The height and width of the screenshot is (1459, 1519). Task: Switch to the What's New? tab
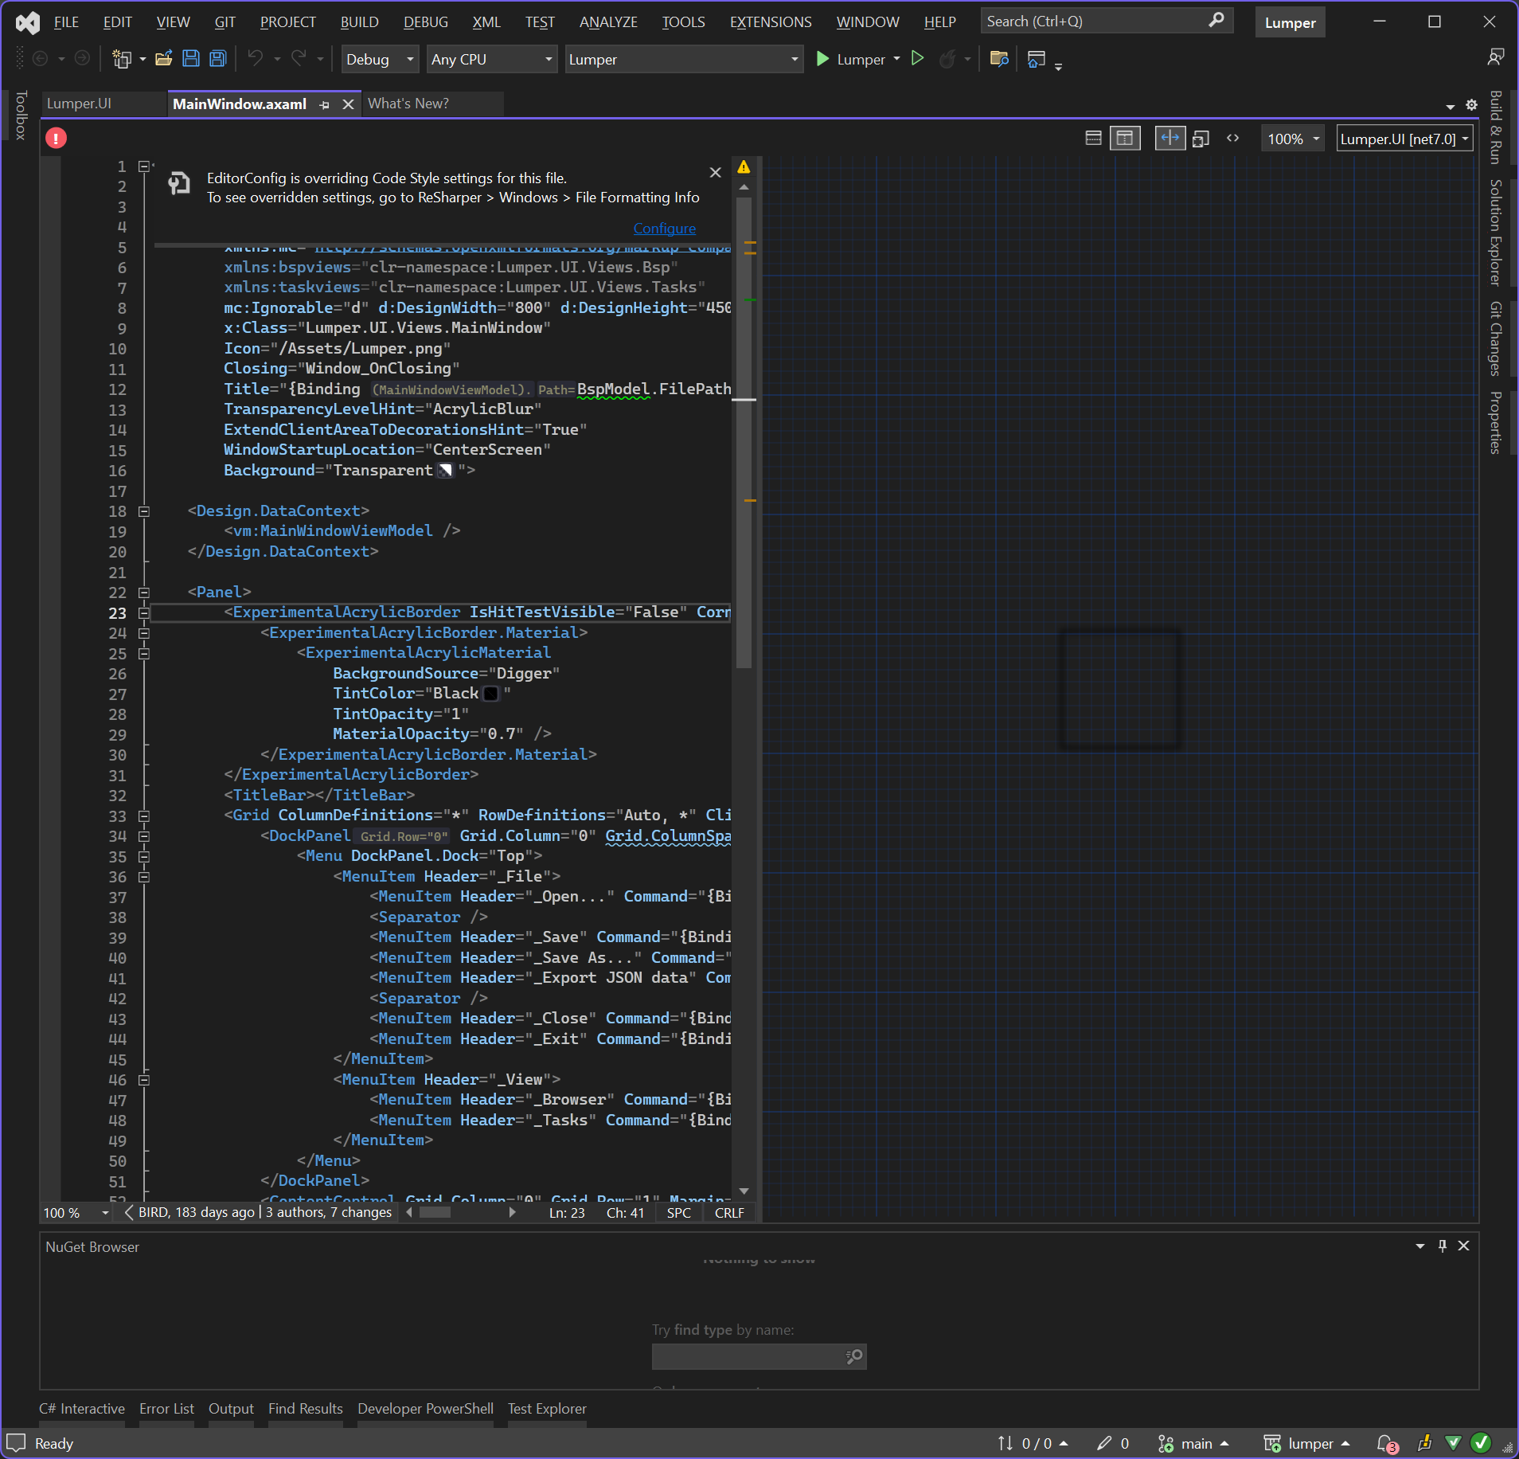408,104
